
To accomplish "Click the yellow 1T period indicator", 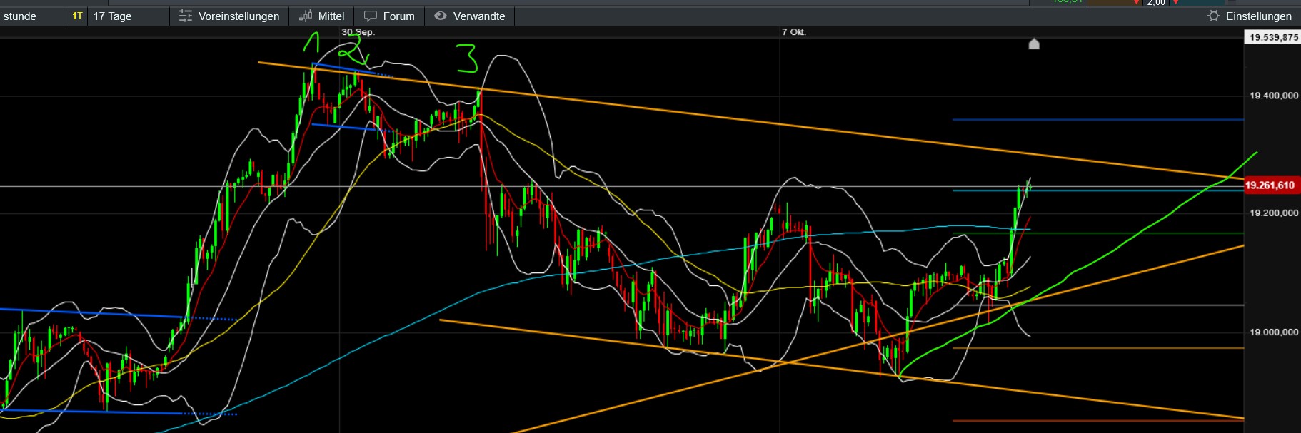I will pyautogui.click(x=77, y=16).
